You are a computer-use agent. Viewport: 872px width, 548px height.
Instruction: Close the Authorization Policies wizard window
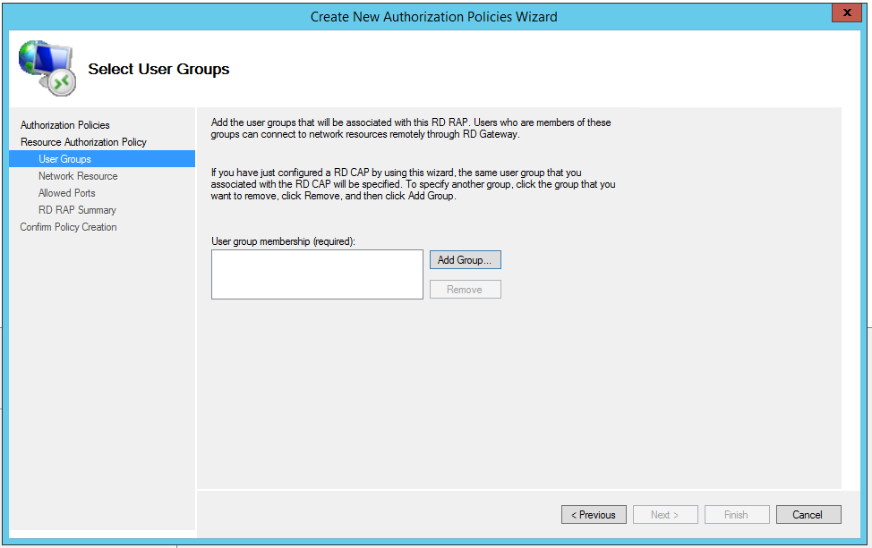[845, 13]
